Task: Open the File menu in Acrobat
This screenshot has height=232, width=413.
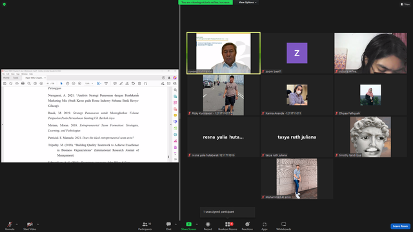Action: 3,74
